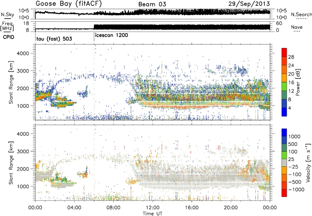Click the 28 tick on power colorbar

click(291, 57)
